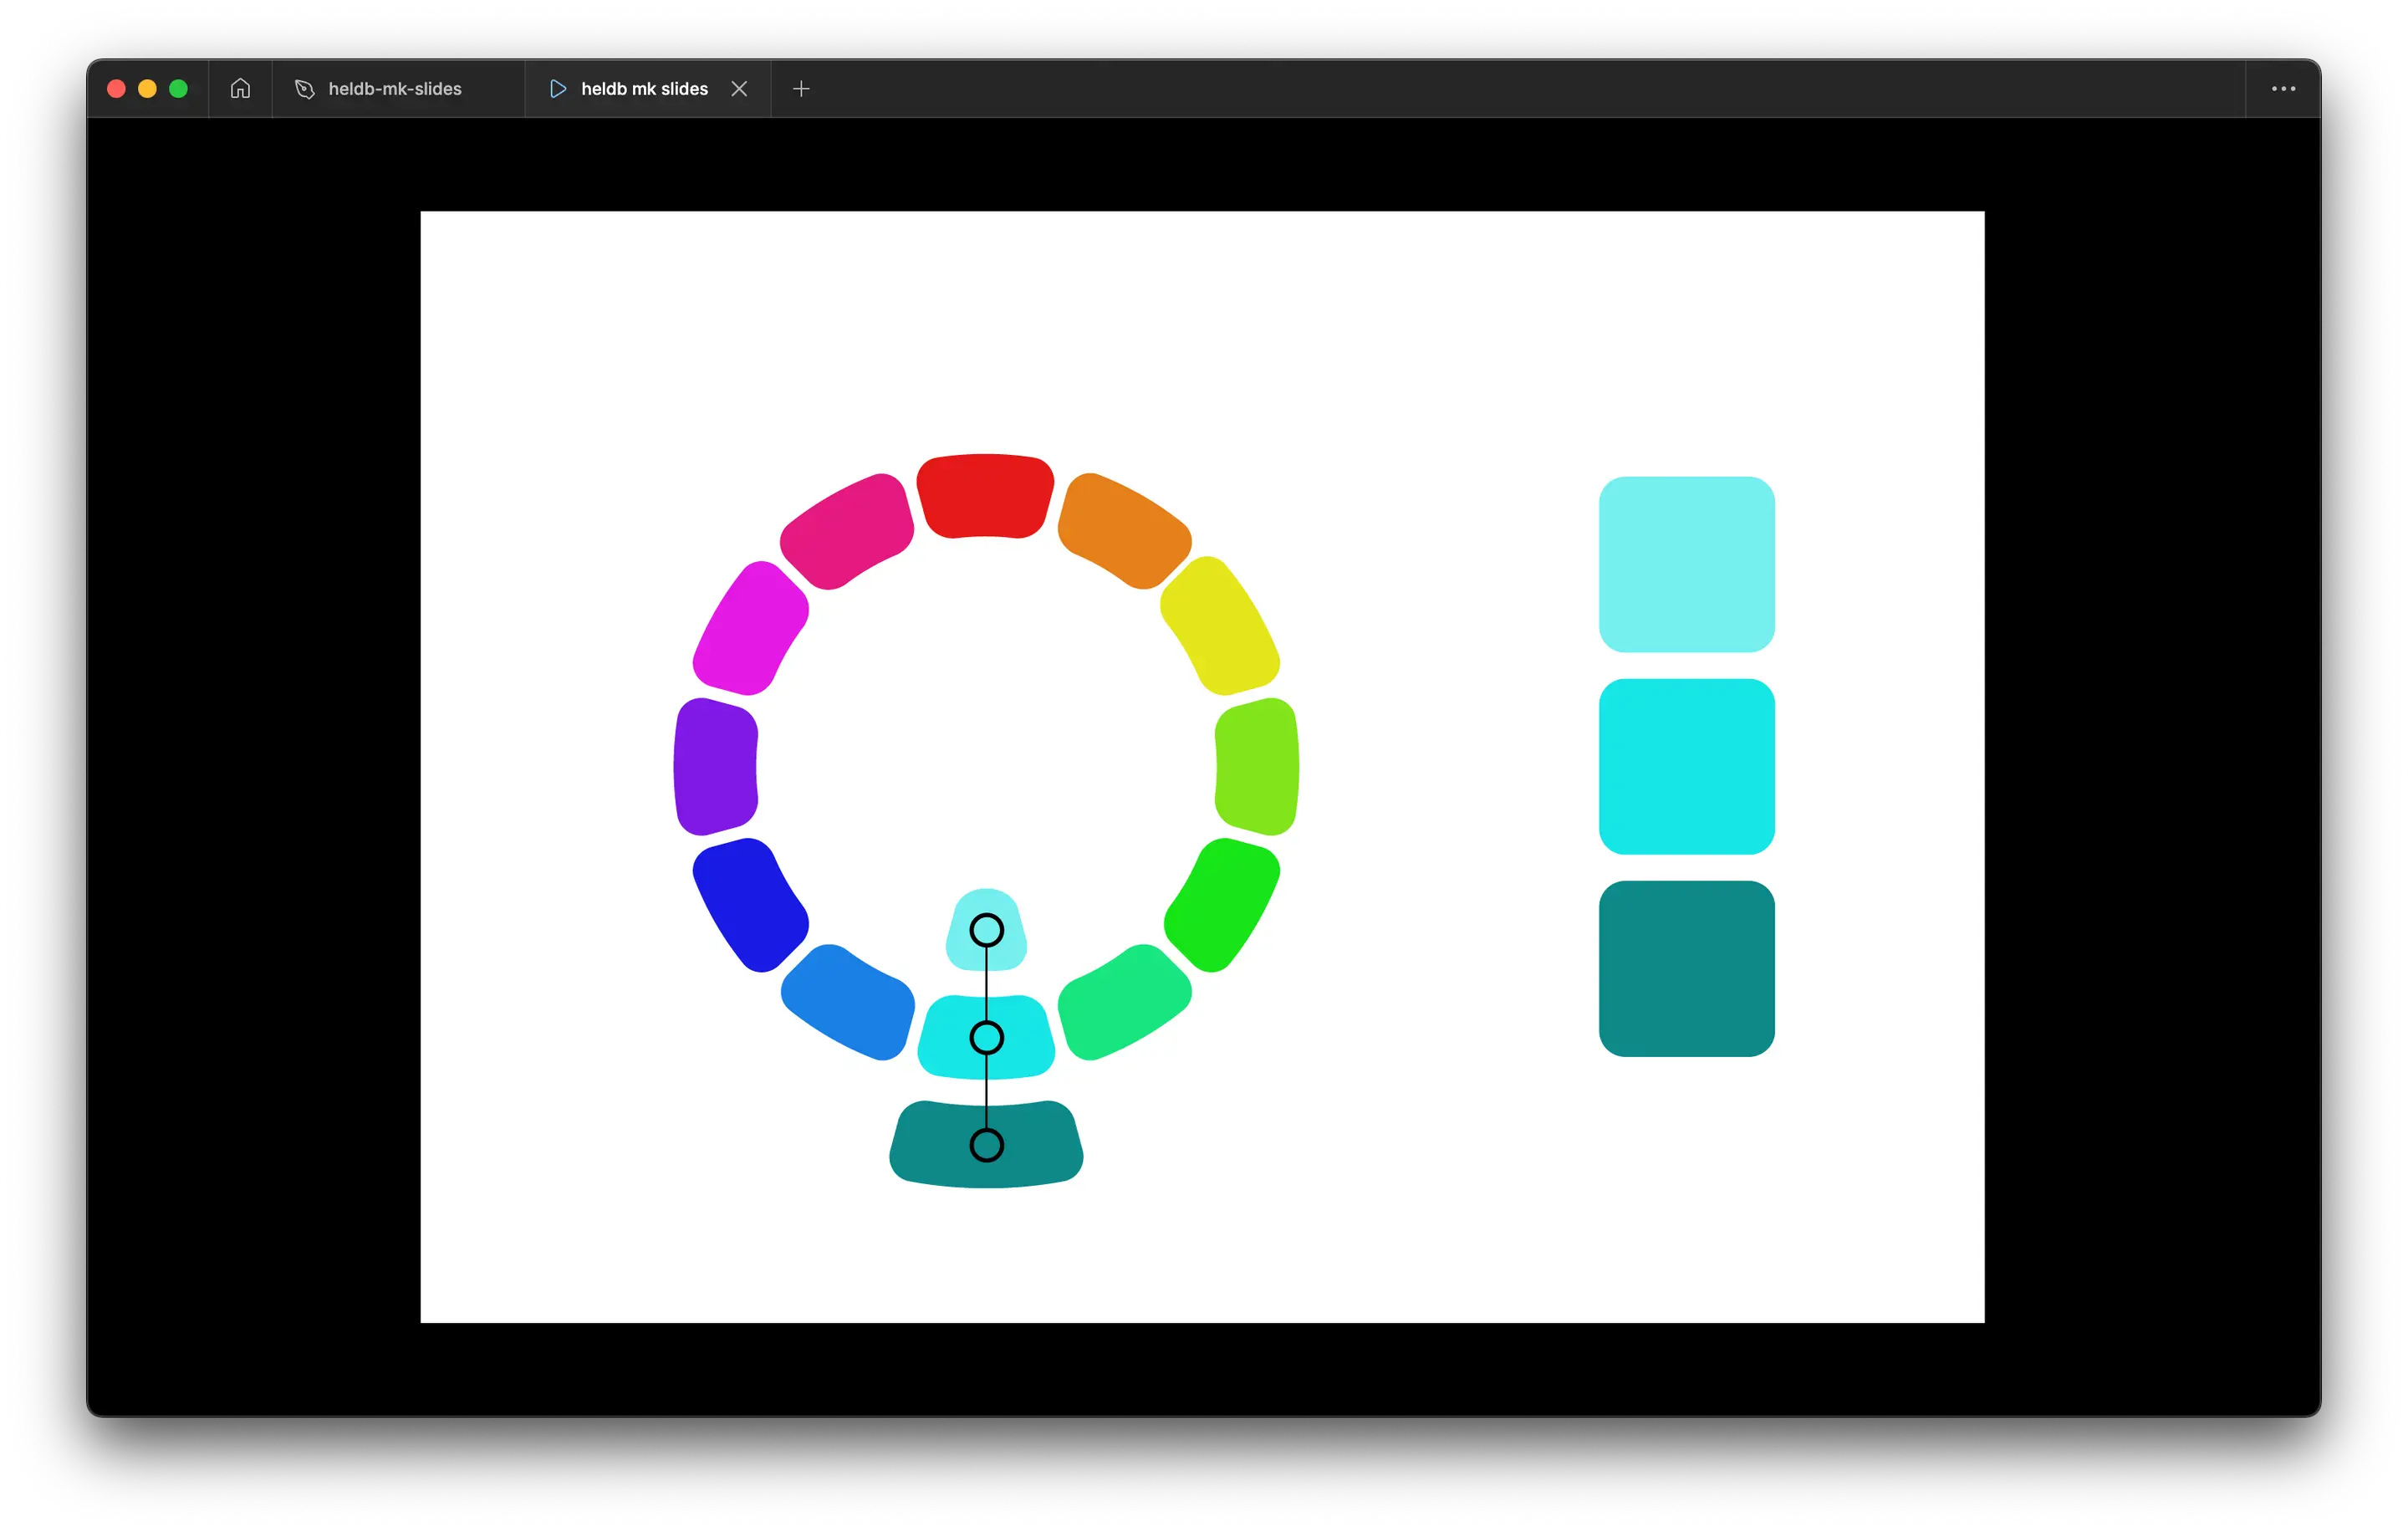Open a new tab with plus icon
Screen dimensions: 2408x1532
[801, 89]
